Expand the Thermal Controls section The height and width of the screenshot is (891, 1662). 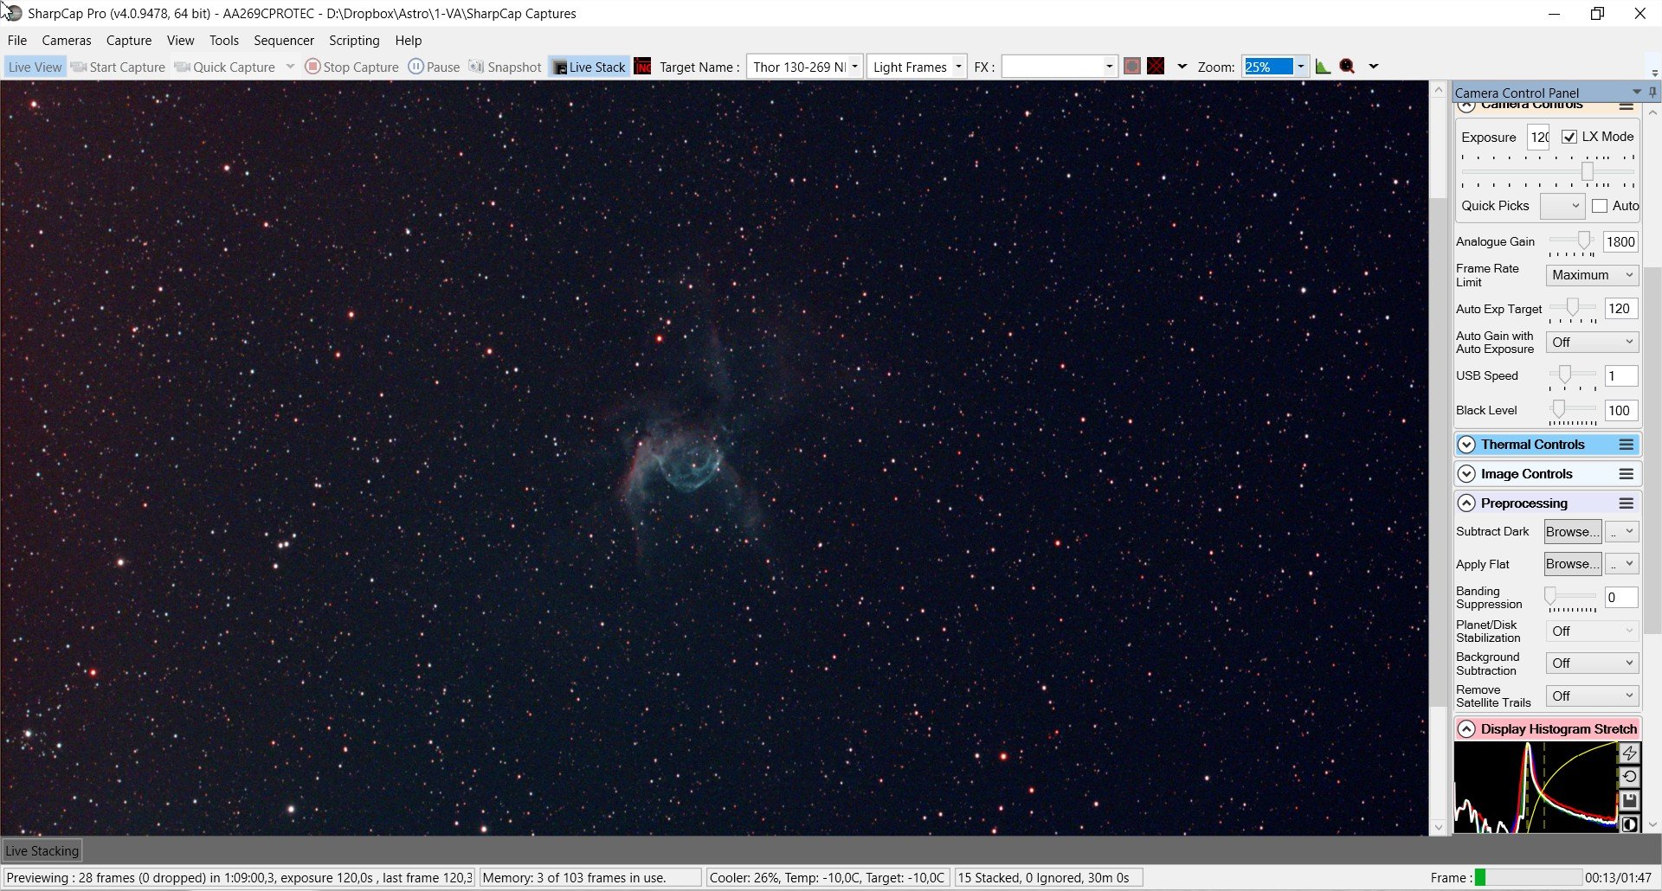coord(1466,445)
